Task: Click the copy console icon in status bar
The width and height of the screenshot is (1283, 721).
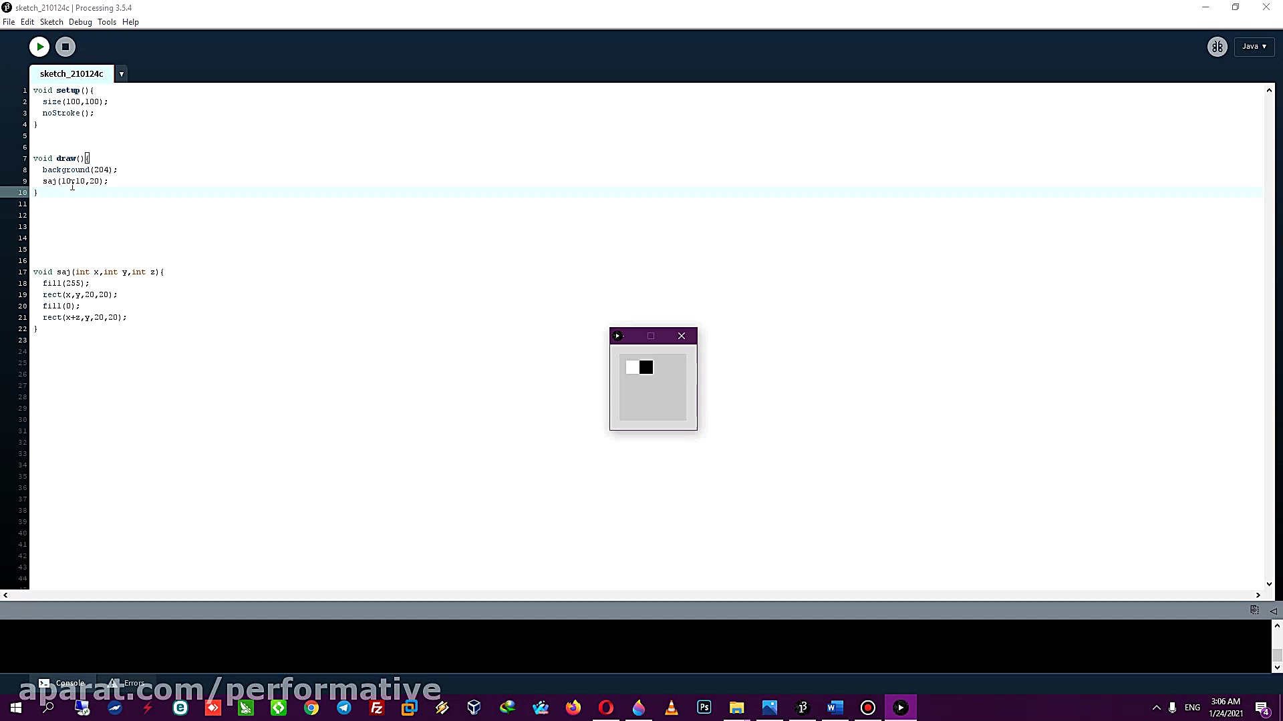Action: 1254,610
